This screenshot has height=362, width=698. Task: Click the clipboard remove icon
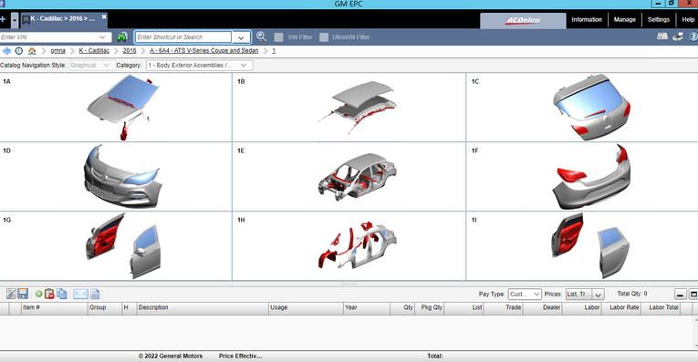49,294
